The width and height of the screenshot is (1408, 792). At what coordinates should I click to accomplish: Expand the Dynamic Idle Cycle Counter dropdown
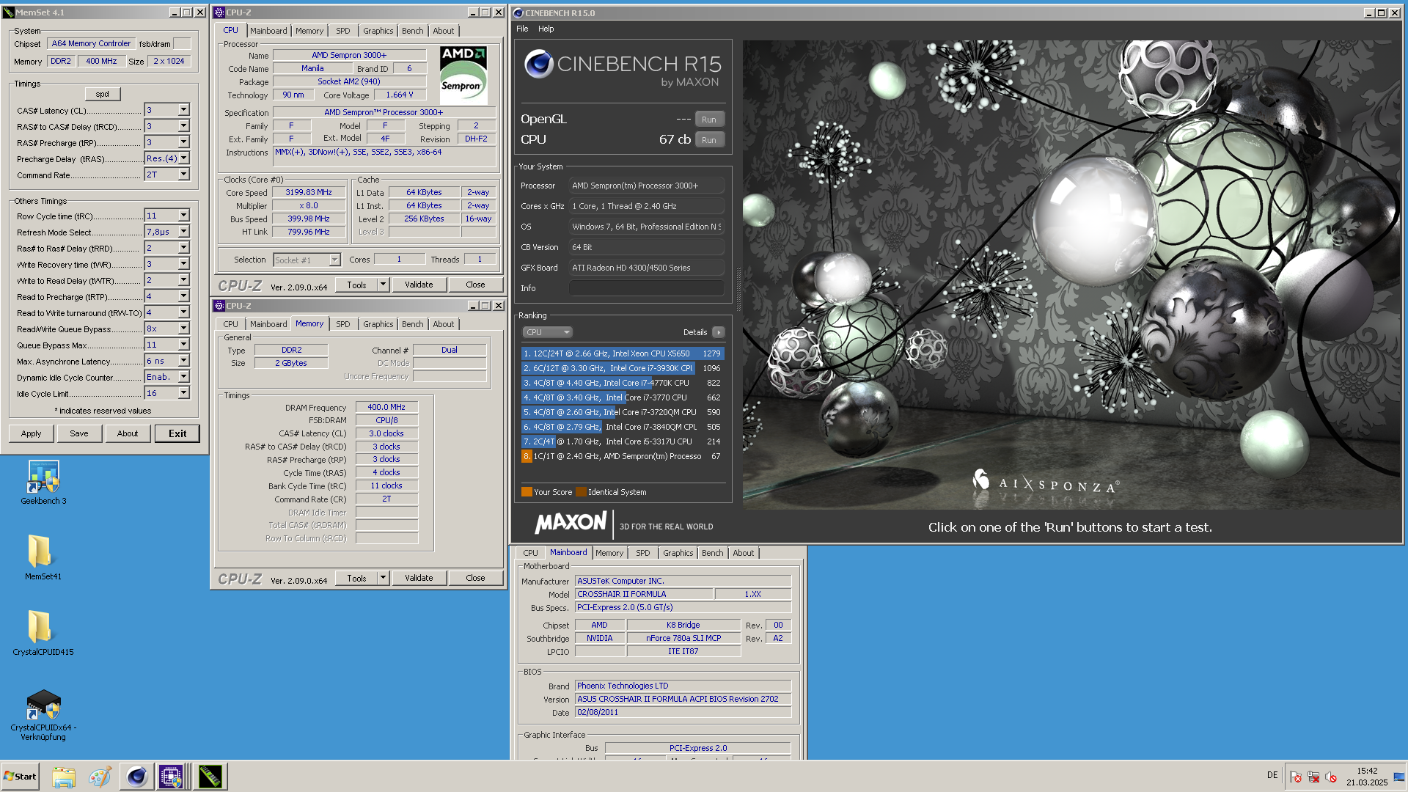[184, 377]
